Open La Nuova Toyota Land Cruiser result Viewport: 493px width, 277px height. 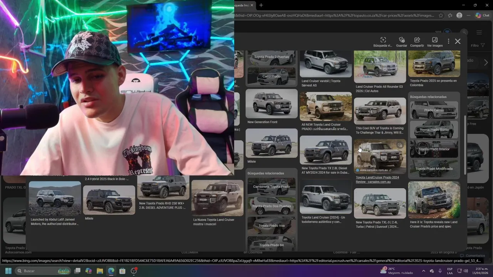click(x=217, y=198)
